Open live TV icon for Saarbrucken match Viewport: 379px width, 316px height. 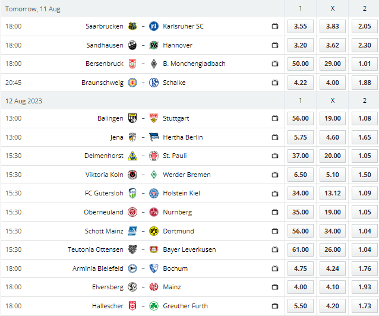pyautogui.click(x=275, y=26)
